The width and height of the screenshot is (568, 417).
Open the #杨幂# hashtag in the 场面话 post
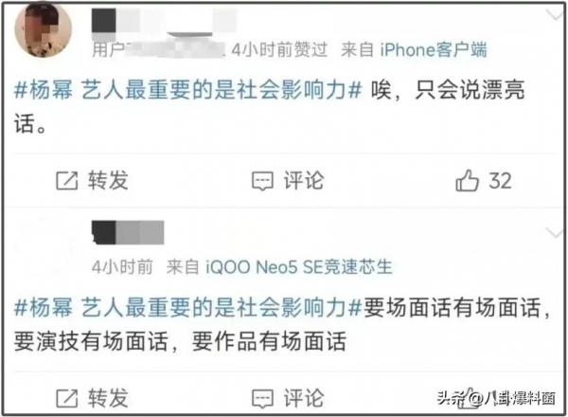tap(188, 307)
